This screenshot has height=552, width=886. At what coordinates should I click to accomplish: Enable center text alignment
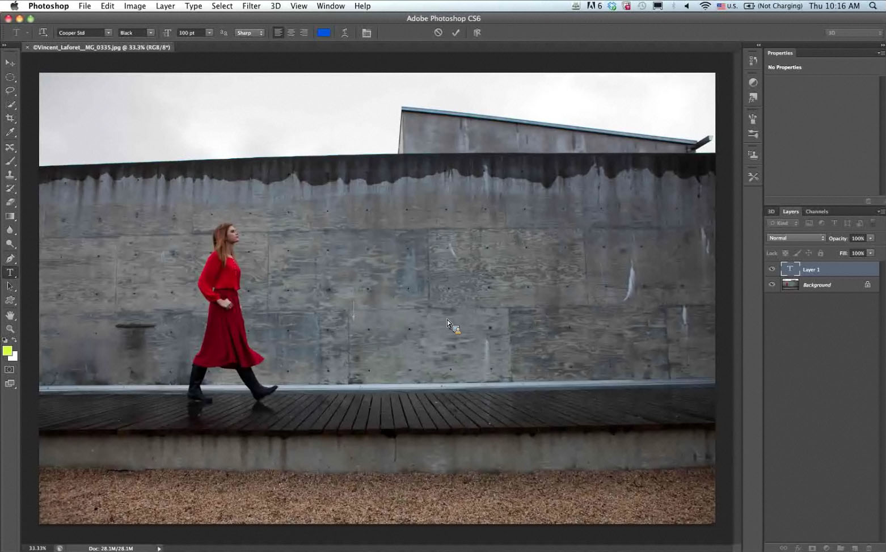pyautogui.click(x=291, y=33)
